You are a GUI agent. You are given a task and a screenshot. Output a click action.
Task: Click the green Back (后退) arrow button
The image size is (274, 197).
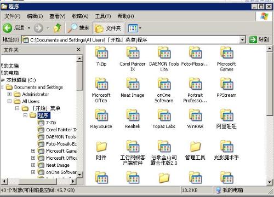[7, 28]
